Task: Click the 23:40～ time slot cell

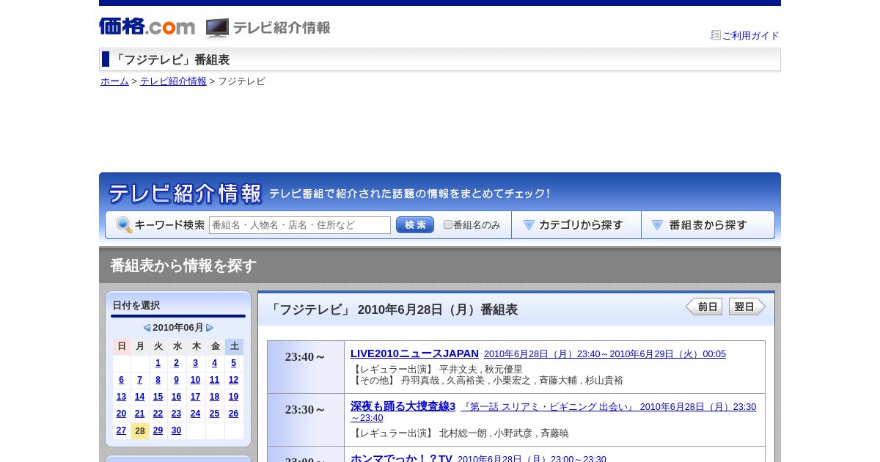Action: tap(306, 367)
